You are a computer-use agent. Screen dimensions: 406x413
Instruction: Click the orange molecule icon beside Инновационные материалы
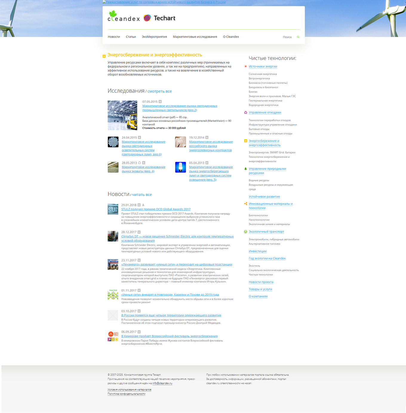tap(245, 204)
